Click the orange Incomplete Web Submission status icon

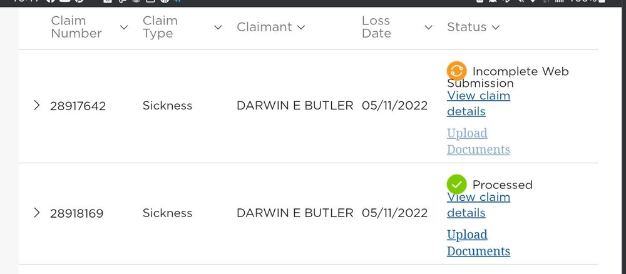[456, 71]
